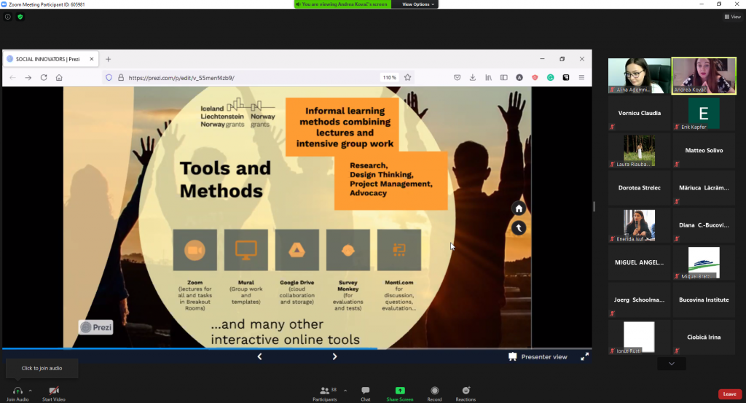Click the green Share Screen button
The height and width of the screenshot is (403, 746).
[x=400, y=393]
